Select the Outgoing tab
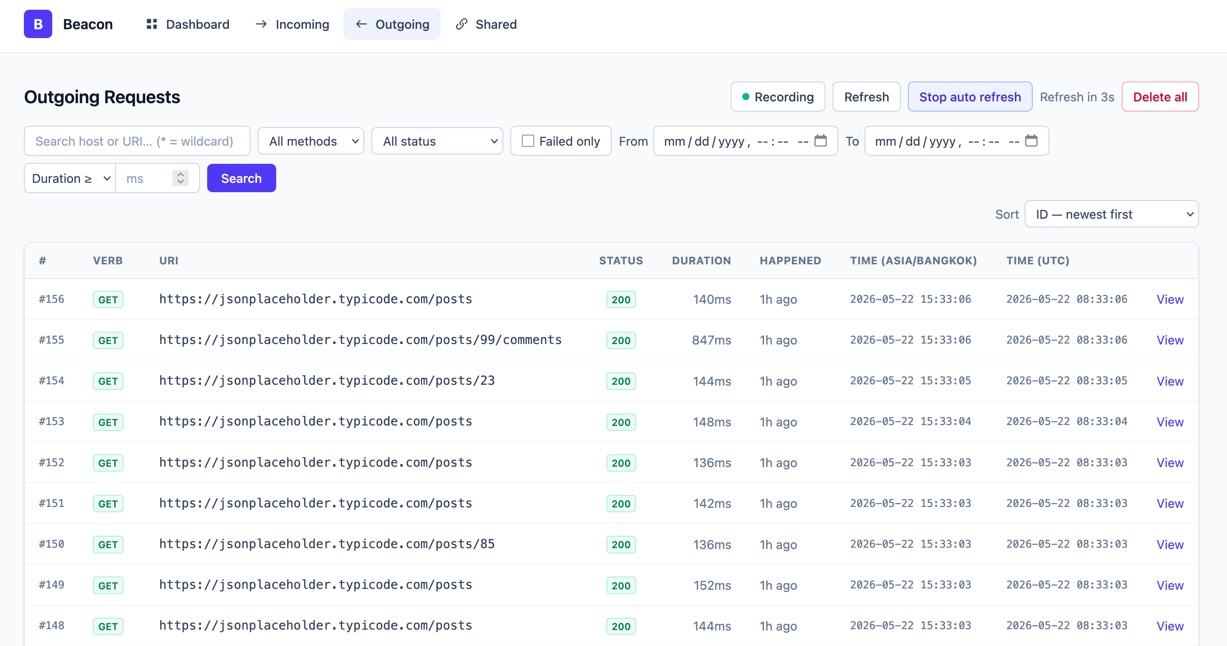This screenshot has width=1227, height=646. click(392, 24)
